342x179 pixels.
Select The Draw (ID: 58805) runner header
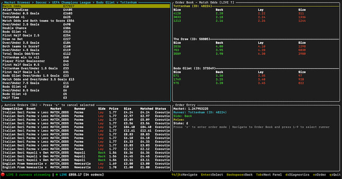[x=192, y=39]
